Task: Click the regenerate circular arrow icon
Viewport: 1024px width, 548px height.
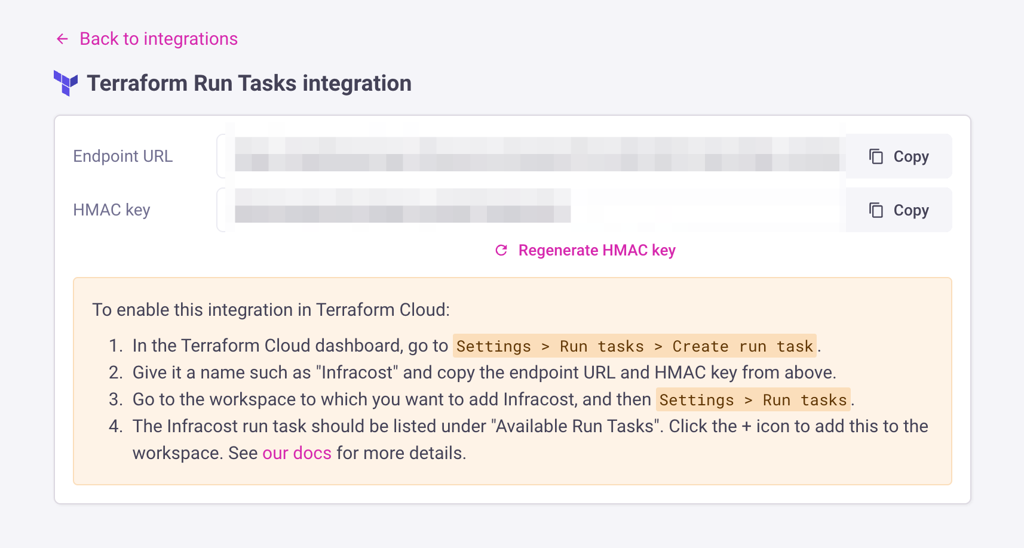Action: click(501, 250)
